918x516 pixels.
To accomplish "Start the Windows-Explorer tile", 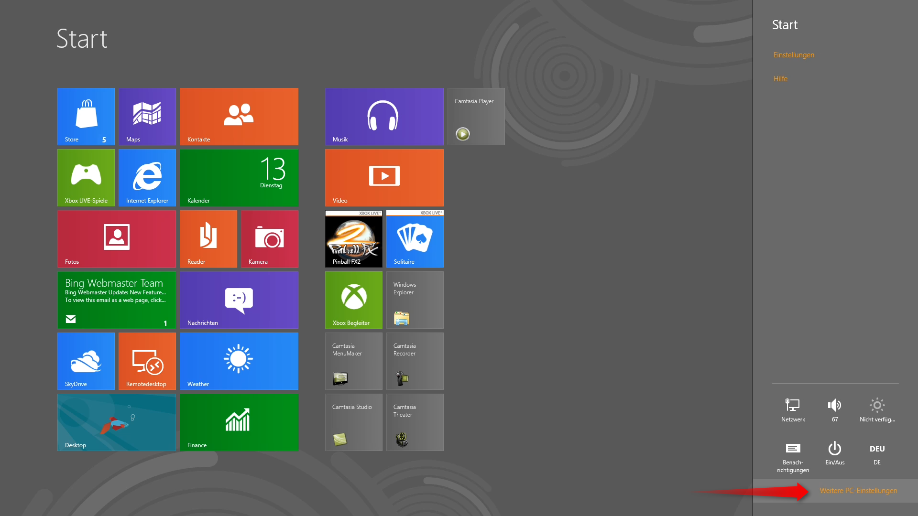I will tap(414, 300).
